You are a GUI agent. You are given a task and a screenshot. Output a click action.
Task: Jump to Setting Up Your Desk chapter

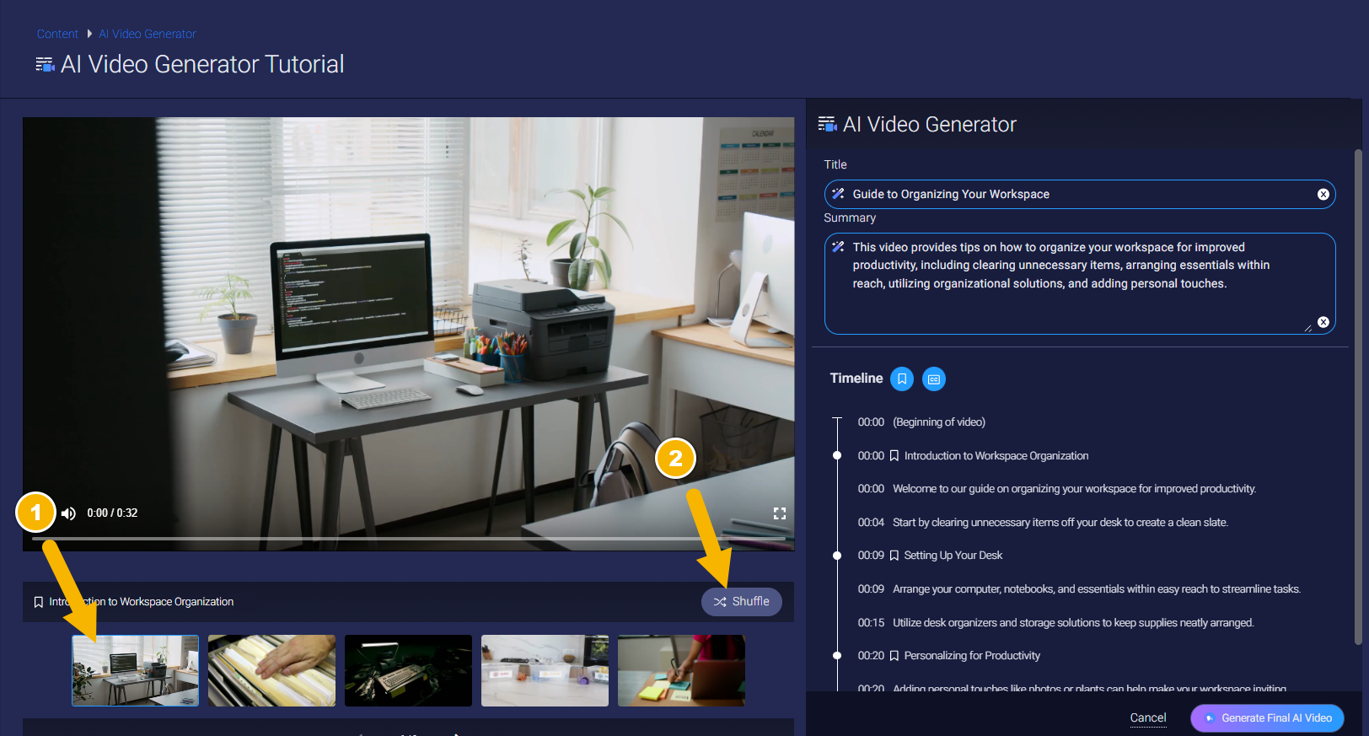pos(953,556)
